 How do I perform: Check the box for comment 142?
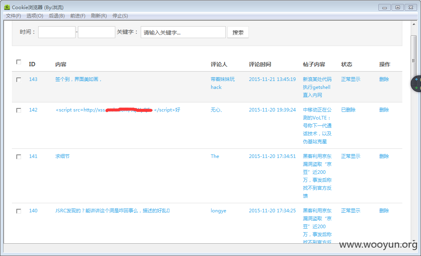19,110
